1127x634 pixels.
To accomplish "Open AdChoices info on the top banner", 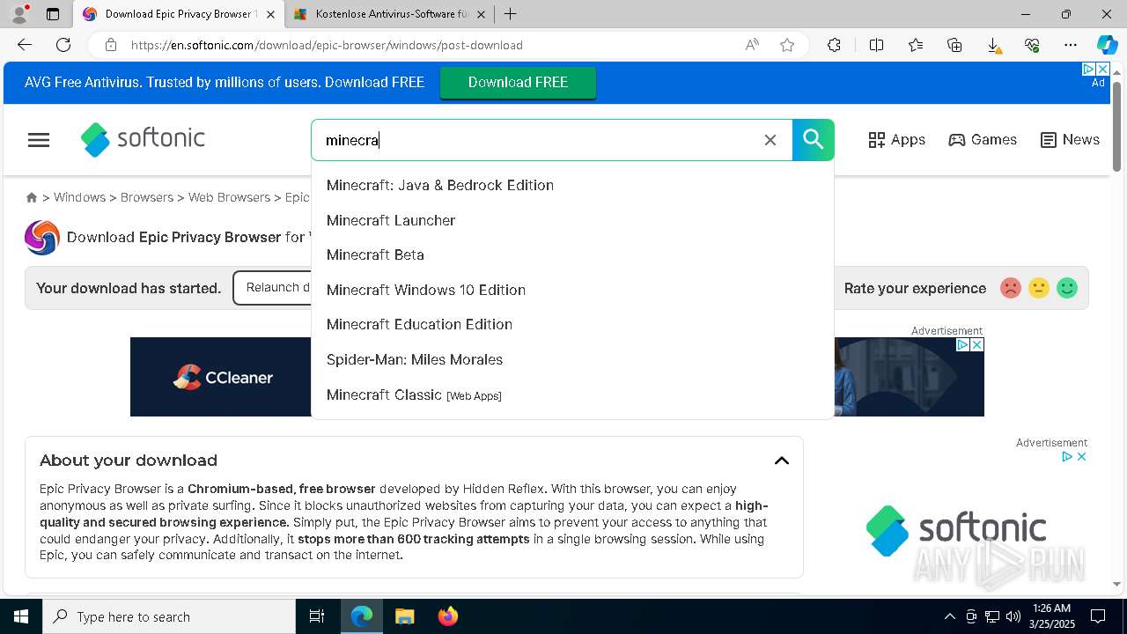I will (x=1089, y=69).
